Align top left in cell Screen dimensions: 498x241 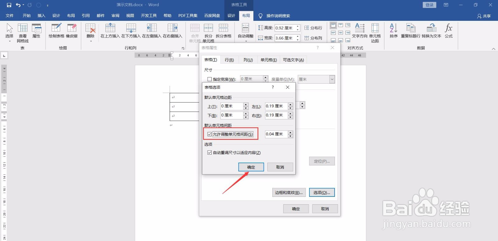pyautogui.click(x=333, y=25)
